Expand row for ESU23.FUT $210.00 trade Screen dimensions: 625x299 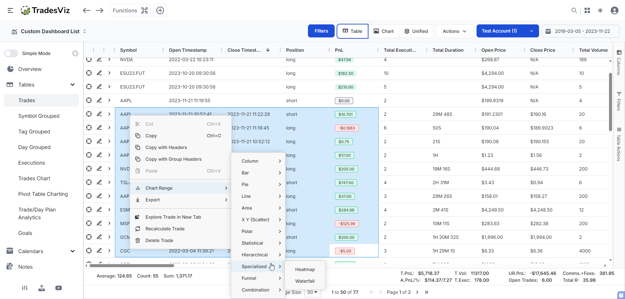109,87
